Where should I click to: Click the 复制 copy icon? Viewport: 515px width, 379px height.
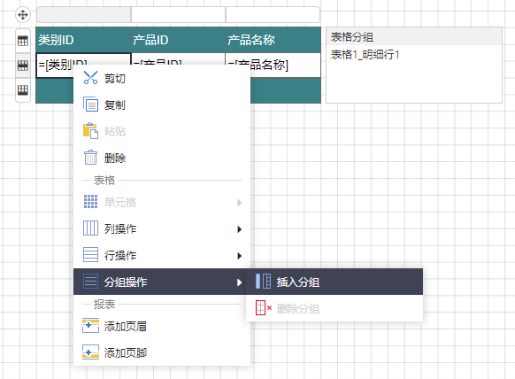tap(90, 104)
